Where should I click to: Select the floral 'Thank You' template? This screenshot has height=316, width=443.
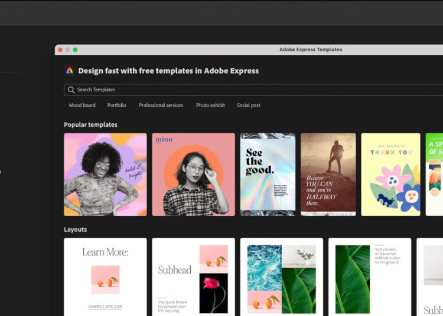pos(390,175)
